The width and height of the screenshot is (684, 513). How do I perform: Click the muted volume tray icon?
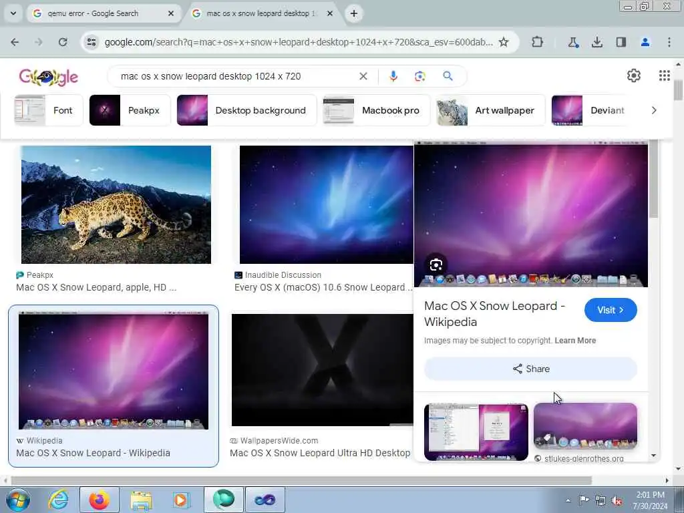(617, 501)
